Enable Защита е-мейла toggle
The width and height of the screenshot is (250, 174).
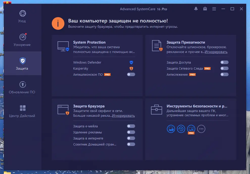point(131,126)
